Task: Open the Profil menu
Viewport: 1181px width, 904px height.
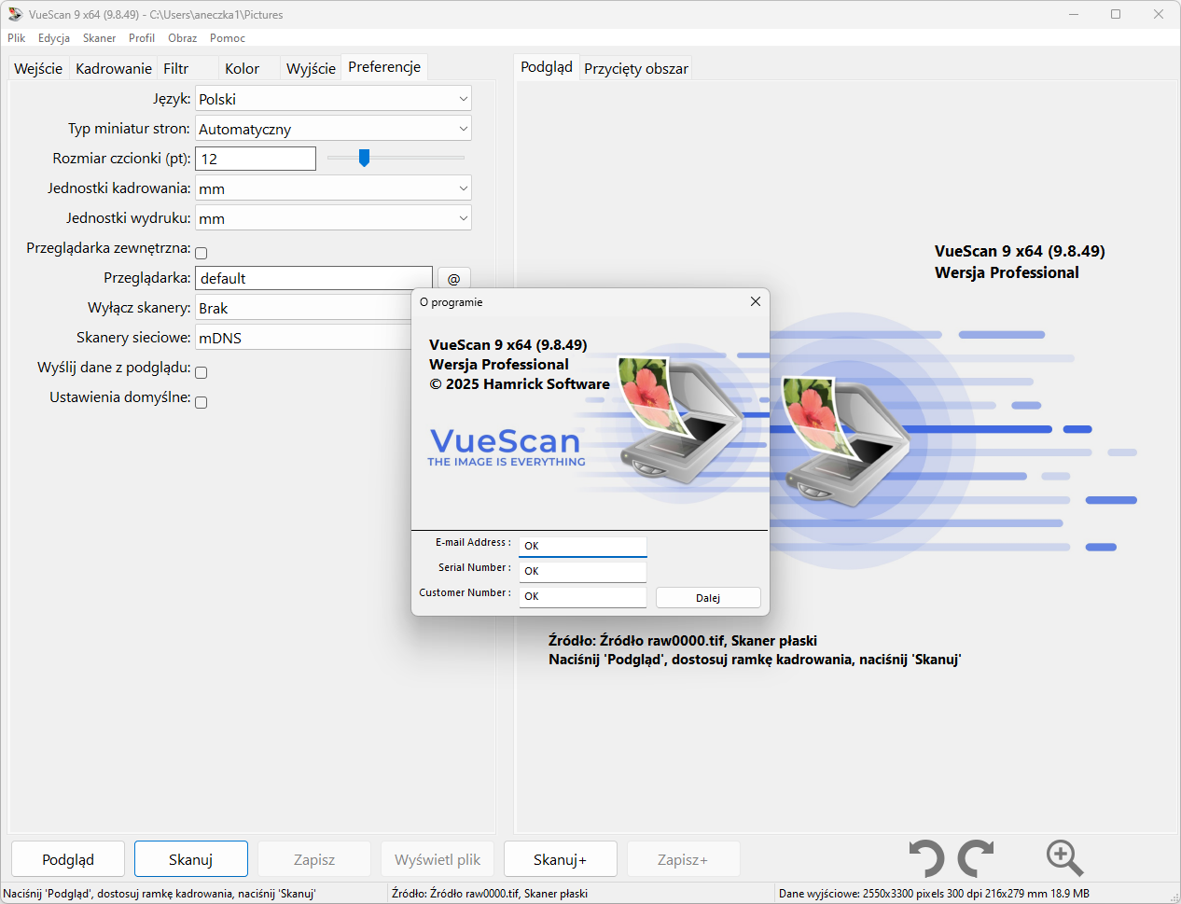Action: point(142,38)
